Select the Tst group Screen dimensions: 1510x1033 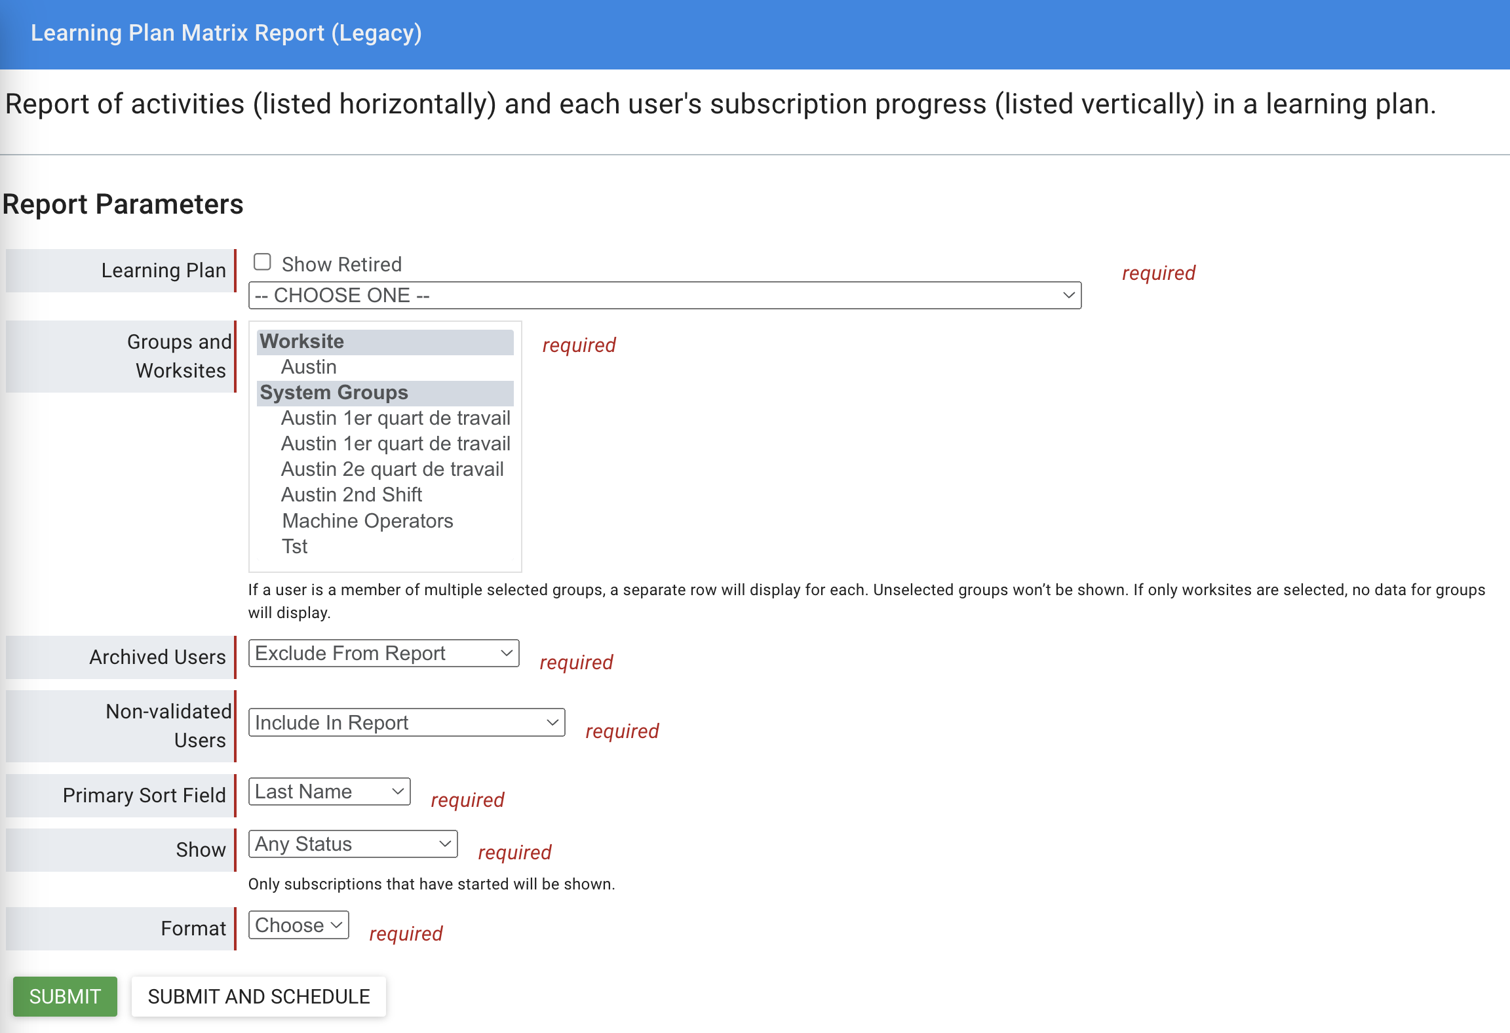click(295, 547)
